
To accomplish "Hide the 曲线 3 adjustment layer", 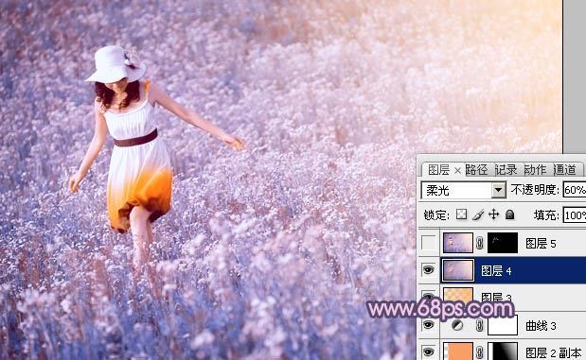I will pyautogui.click(x=428, y=325).
